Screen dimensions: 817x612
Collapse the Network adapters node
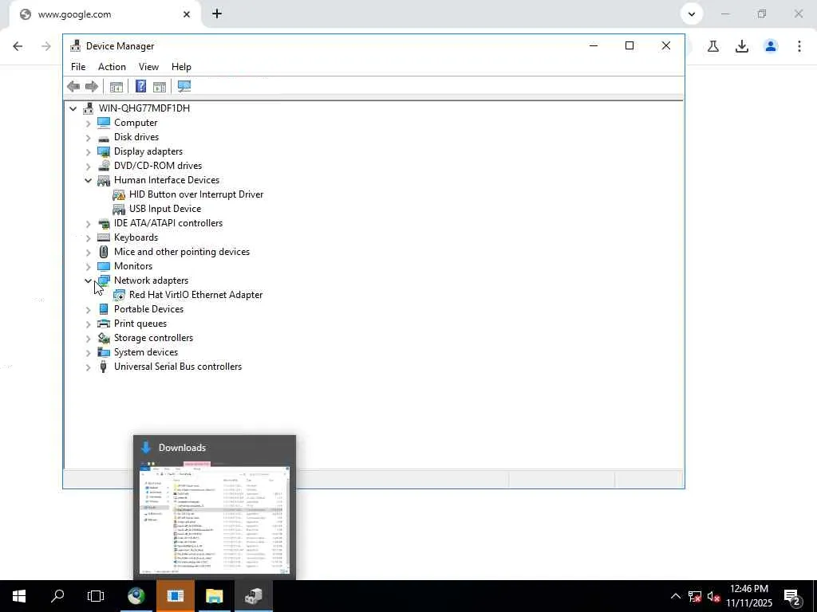click(88, 280)
